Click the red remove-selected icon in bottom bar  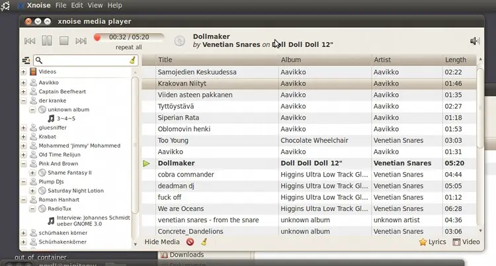pyautogui.click(x=190, y=242)
